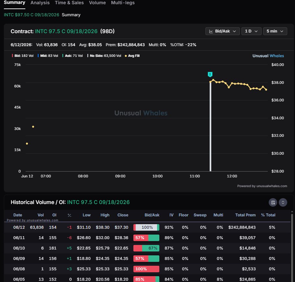Sort by the Bid/Ask column header
This screenshot has height=282, width=295.
152,215
